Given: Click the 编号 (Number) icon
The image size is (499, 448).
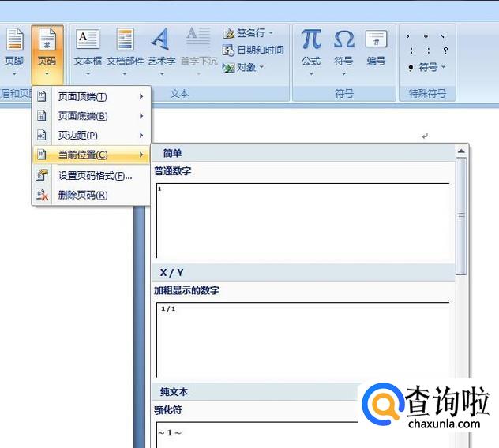Looking at the screenshot, I should (376, 39).
